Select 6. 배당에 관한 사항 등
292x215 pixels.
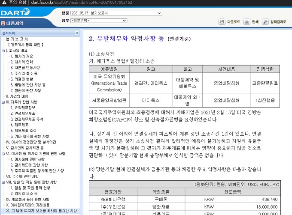pos(28,85)
